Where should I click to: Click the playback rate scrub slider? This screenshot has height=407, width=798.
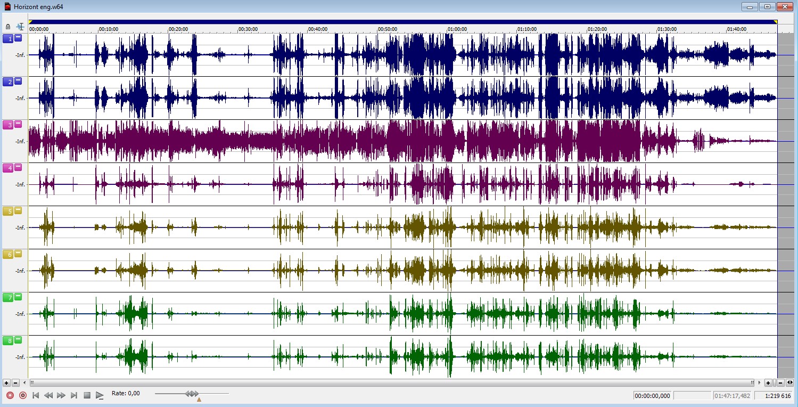pyautogui.click(x=192, y=394)
